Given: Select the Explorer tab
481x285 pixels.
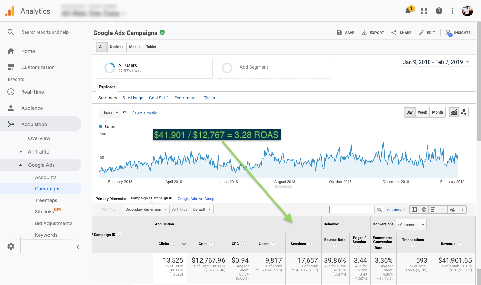Looking at the screenshot, I should [107, 87].
